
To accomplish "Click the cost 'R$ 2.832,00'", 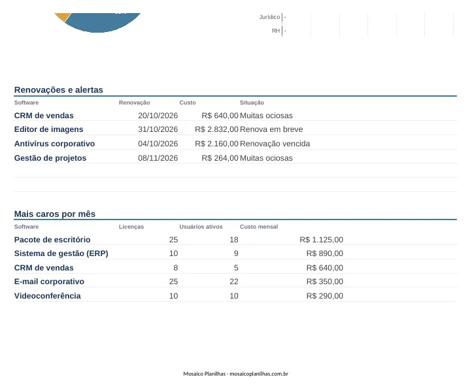I will coord(217,129).
